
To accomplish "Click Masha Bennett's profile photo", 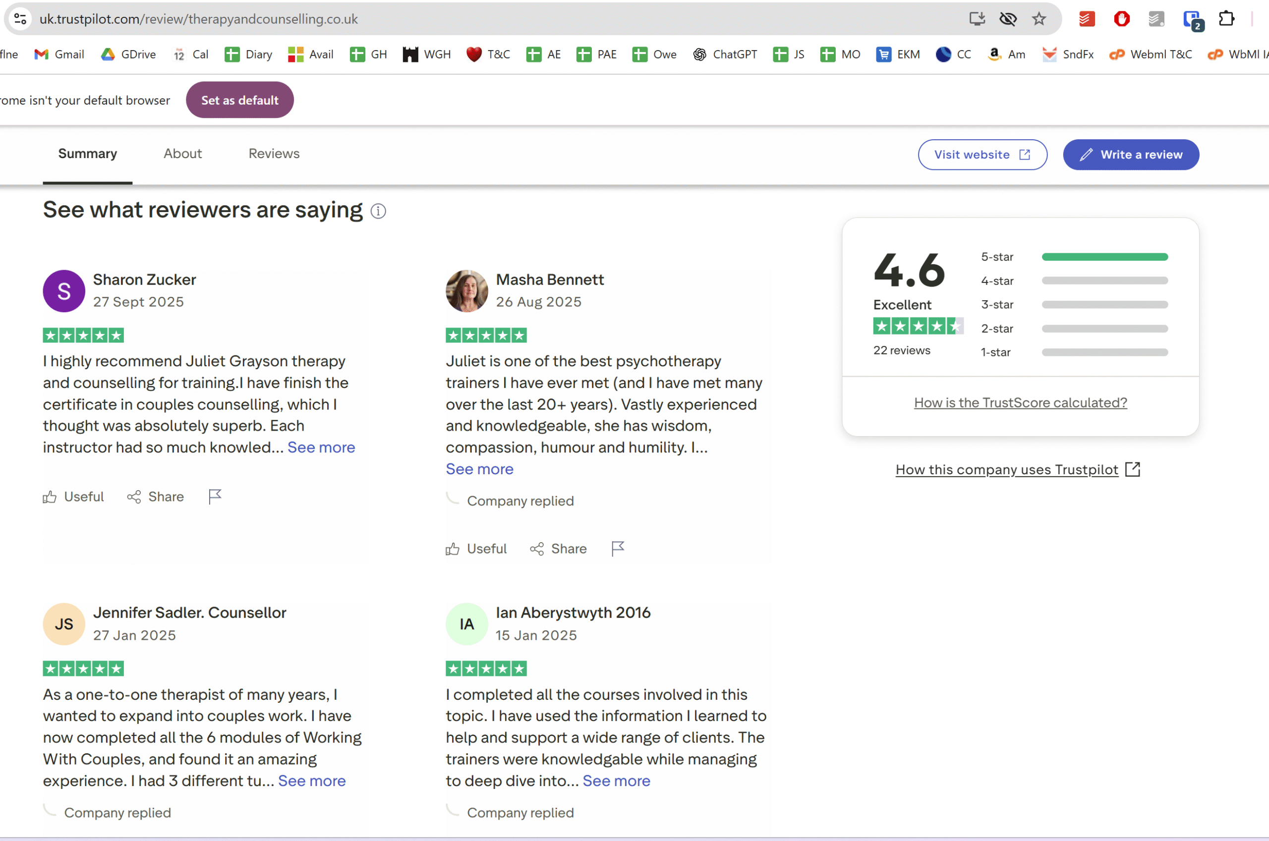I will coord(466,291).
